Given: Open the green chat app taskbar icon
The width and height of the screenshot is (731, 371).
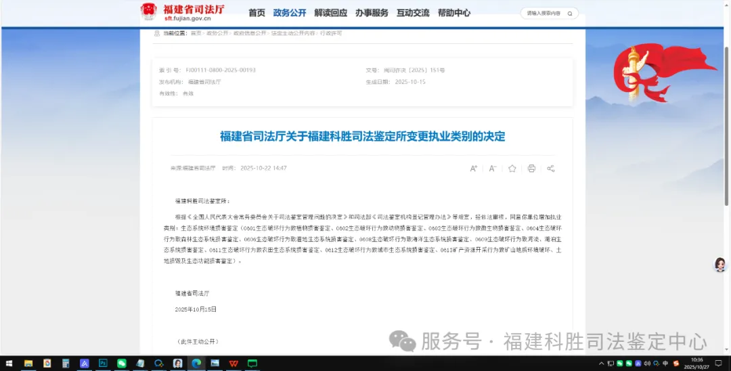Looking at the screenshot, I should point(252,363).
